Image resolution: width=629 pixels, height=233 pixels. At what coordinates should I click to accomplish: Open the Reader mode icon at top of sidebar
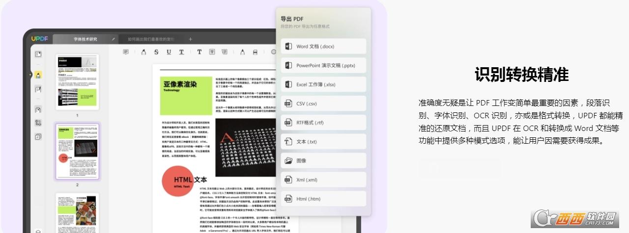point(38,54)
